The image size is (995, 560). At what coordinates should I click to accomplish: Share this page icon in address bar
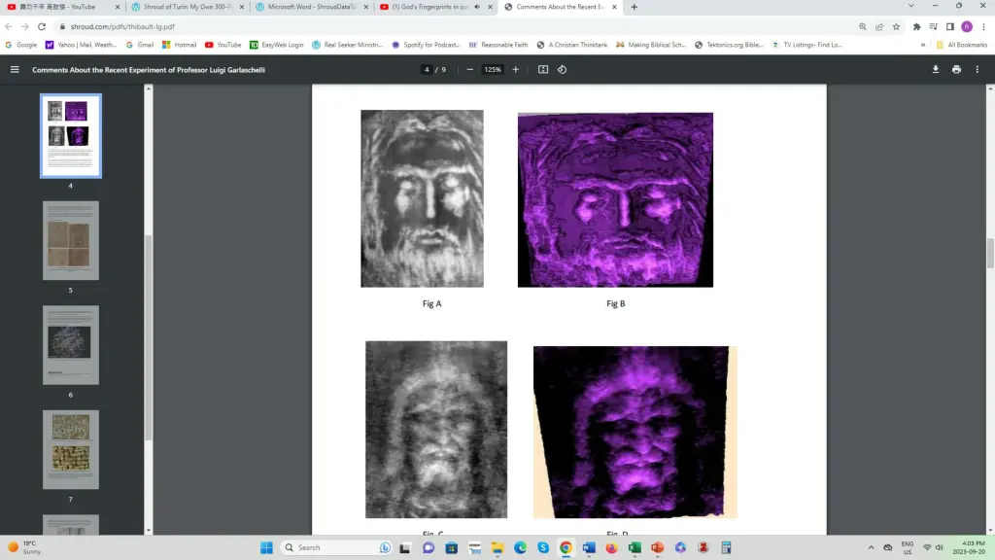[x=879, y=26]
